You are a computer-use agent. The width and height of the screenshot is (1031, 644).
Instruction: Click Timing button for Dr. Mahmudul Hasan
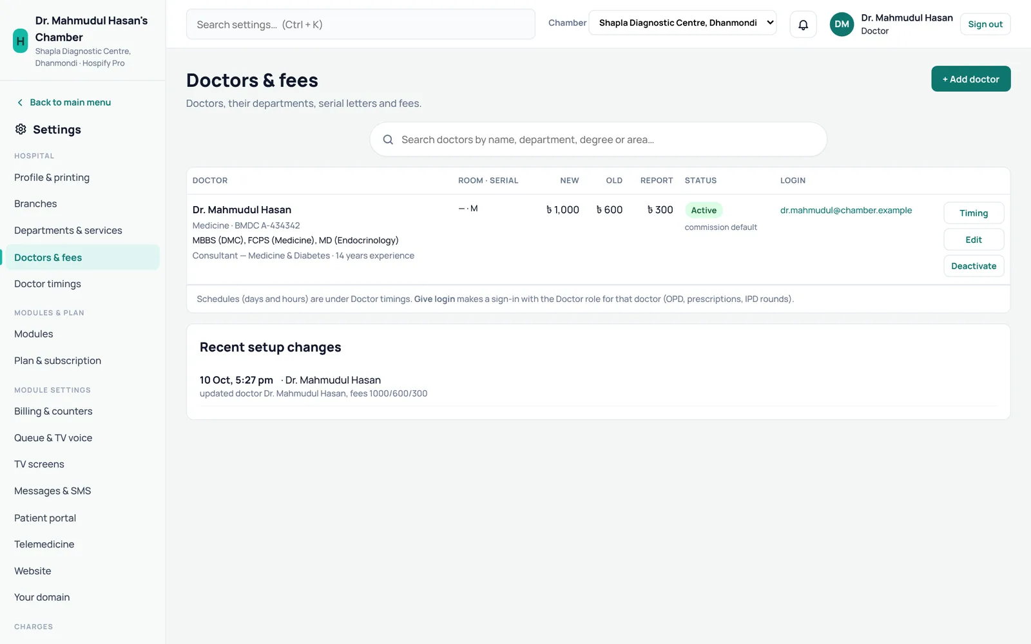pos(974,213)
